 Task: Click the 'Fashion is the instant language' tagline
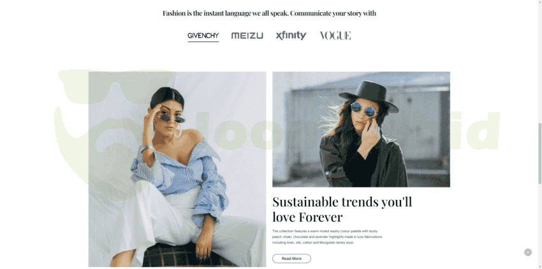[x=269, y=13]
